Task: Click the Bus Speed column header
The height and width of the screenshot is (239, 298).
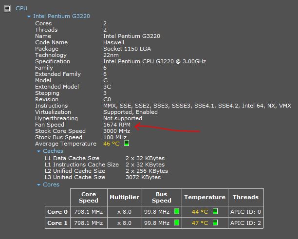Action: (x=162, y=197)
